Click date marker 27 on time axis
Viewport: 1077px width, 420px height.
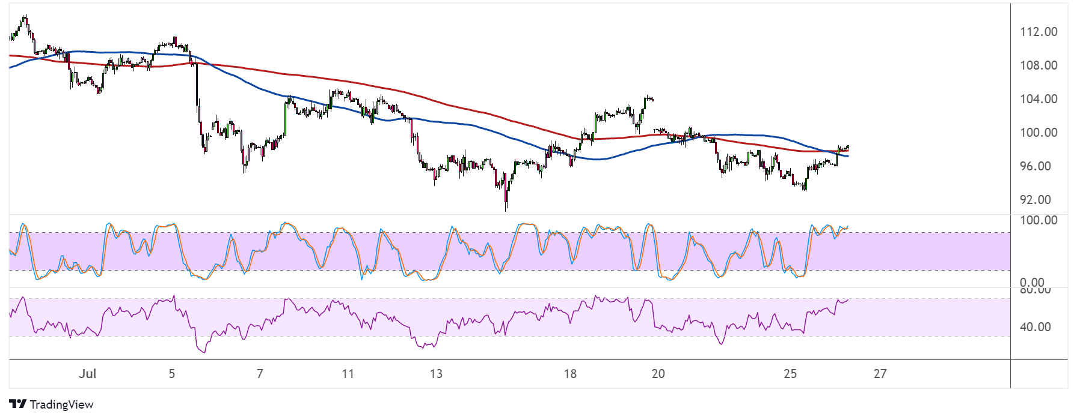(x=880, y=374)
